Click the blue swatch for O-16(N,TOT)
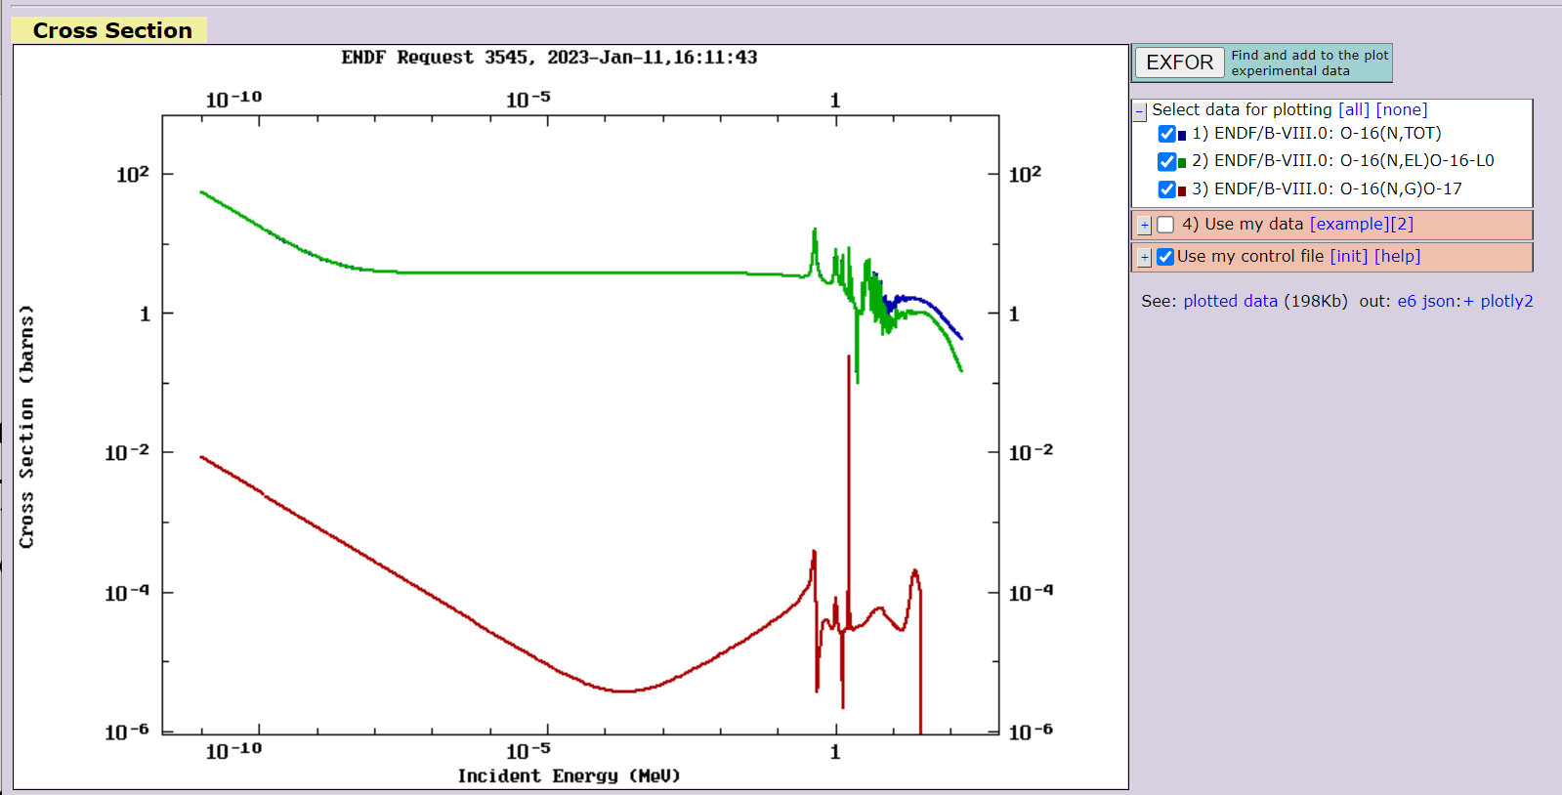Viewport: 1562px width, 795px height. pos(1182,135)
